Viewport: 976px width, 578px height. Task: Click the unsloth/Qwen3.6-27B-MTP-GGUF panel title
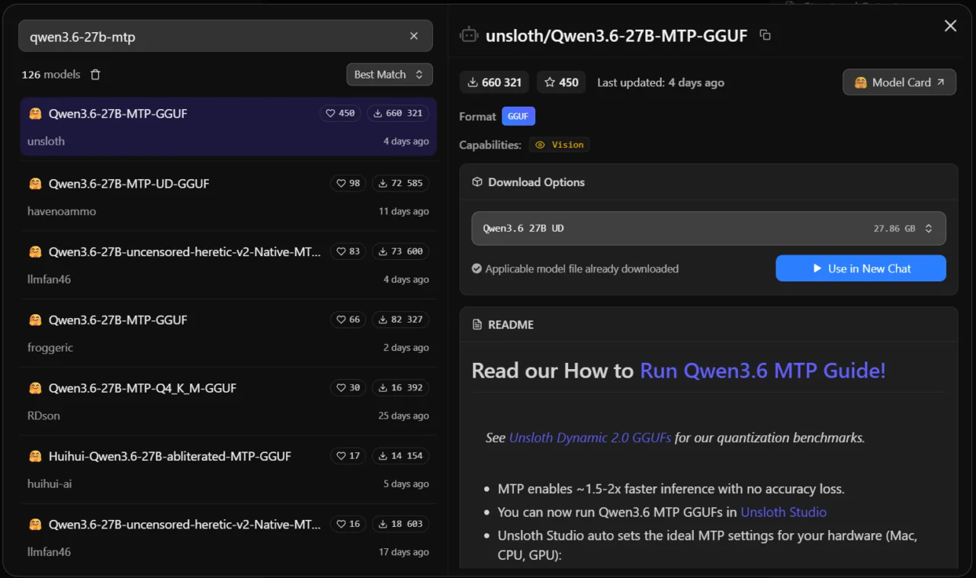pos(616,35)
